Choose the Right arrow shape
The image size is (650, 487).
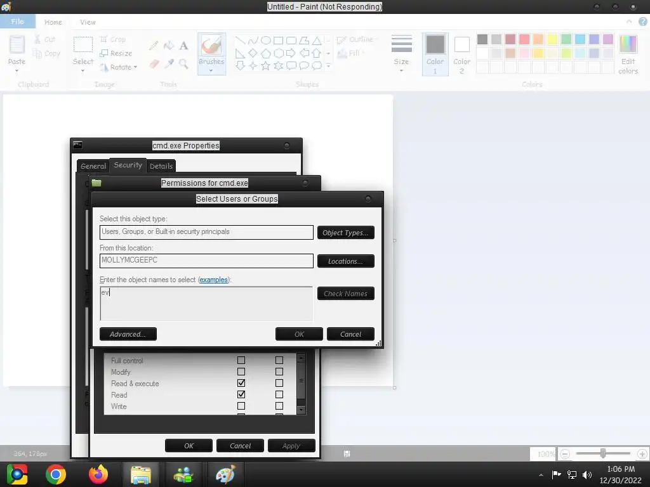click(291, 53)
